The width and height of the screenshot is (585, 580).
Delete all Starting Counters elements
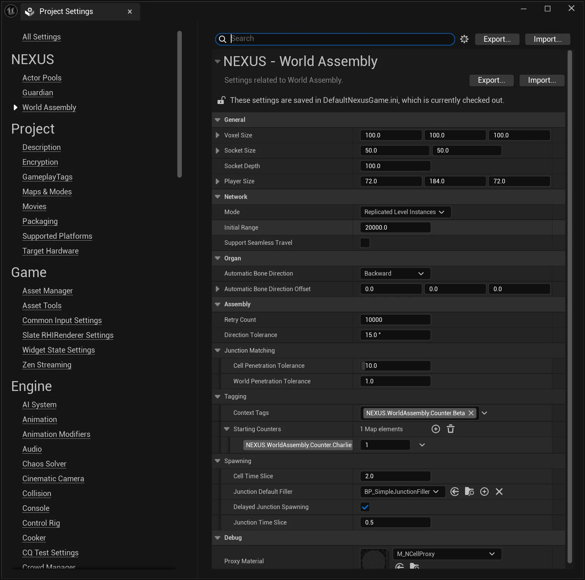(451, 429)
